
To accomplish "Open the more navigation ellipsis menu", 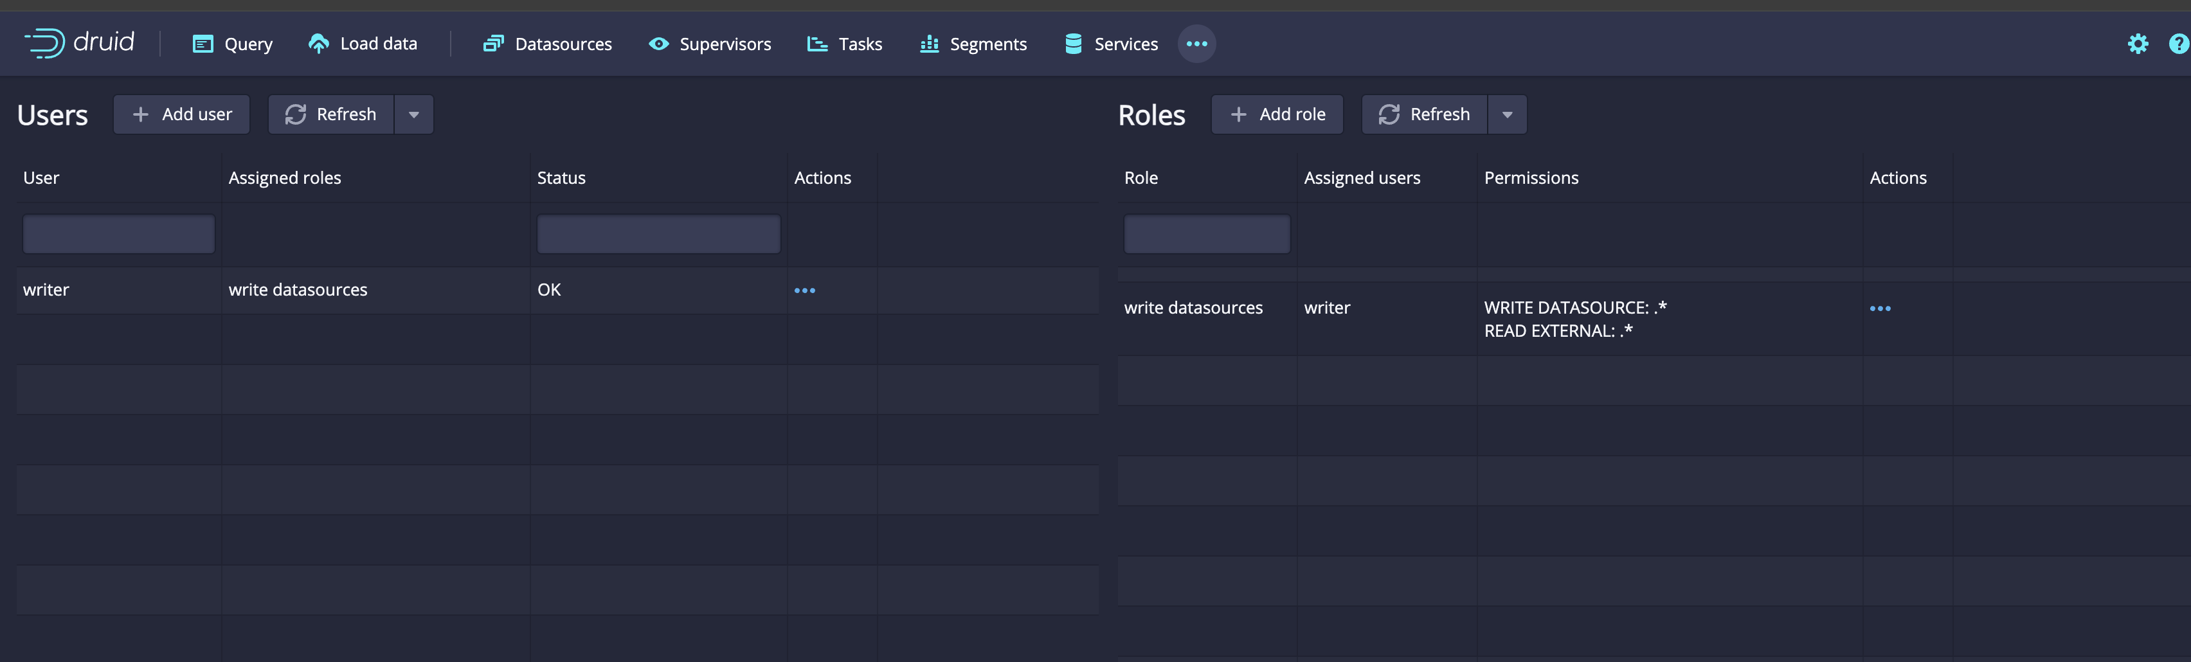I will (1196, 43).
